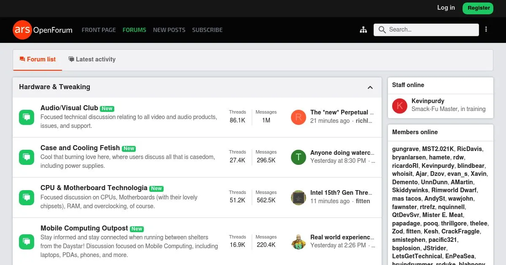Open member gungrave in Members online
The image size is (506, 265).
[x=406, y=149]
